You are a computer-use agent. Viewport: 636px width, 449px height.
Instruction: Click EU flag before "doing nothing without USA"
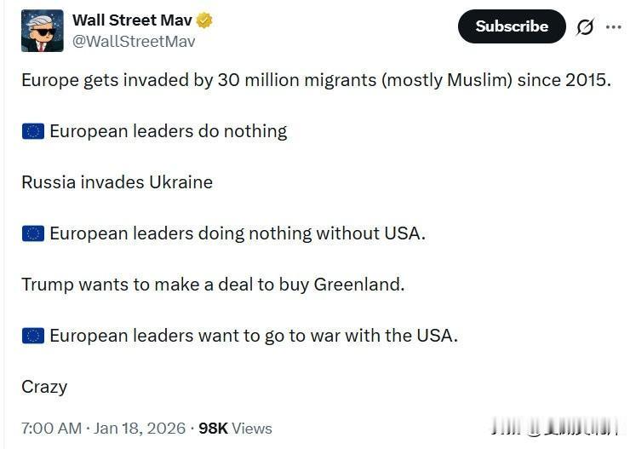(33, 233)
